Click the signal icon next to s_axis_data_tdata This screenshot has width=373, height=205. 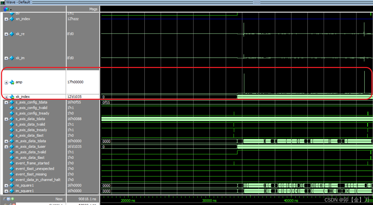point(12,119)
